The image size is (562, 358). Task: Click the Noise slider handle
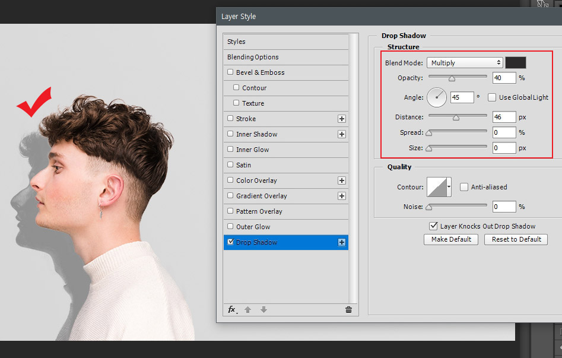428,207
